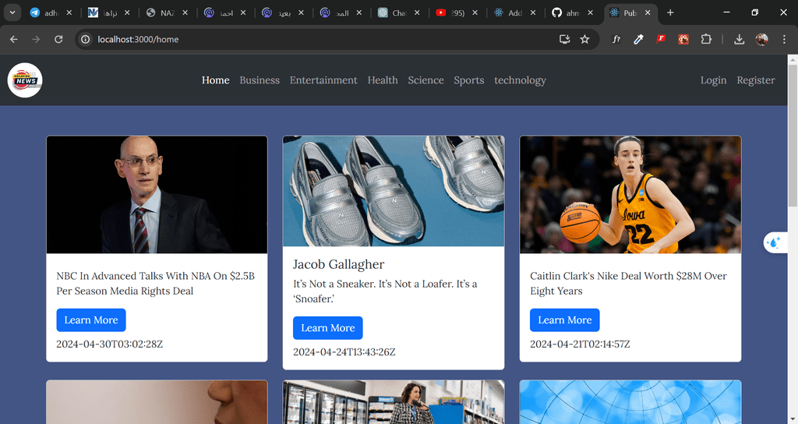Click the Caitlin Clark Nike Deal headline
798x424 pixels.
[628, 284]
